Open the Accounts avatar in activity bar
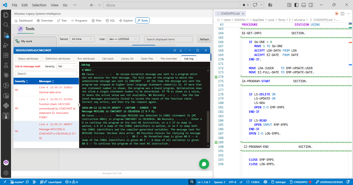Screen dimensions: 353x185 [x=6, y=163]
